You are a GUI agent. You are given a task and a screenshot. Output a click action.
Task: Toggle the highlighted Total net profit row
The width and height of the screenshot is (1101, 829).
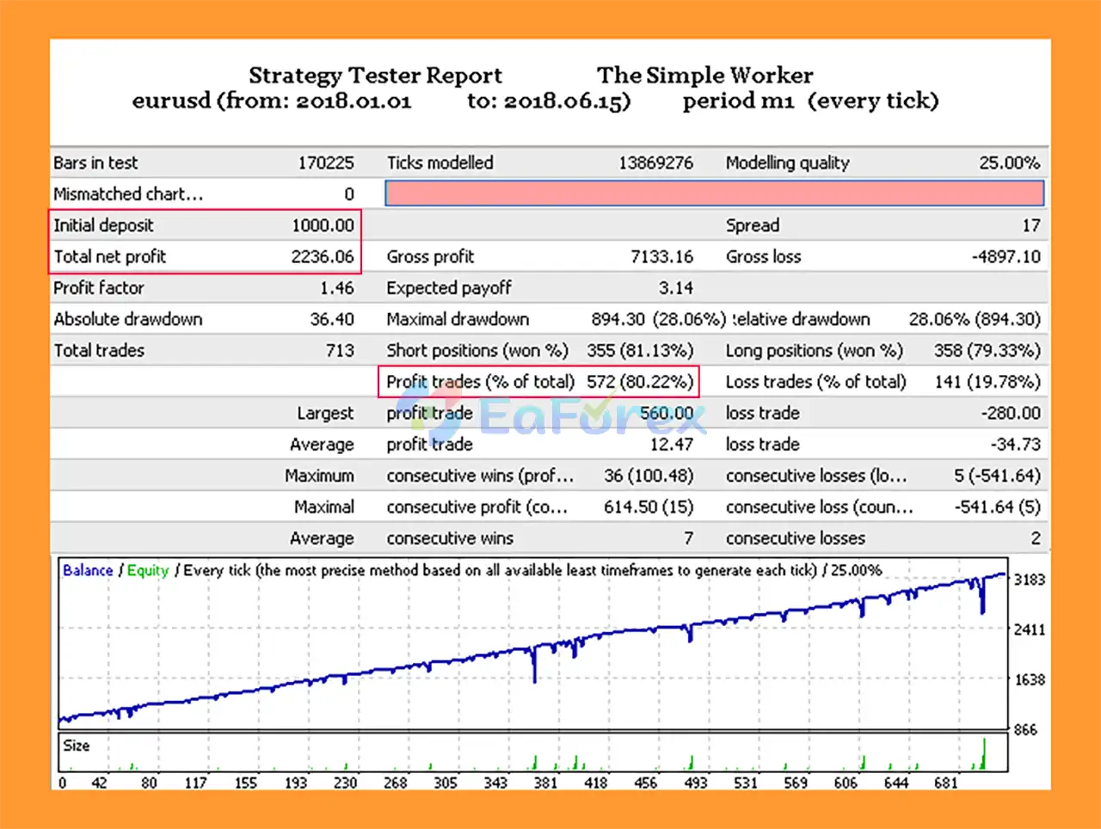[206, 256]
